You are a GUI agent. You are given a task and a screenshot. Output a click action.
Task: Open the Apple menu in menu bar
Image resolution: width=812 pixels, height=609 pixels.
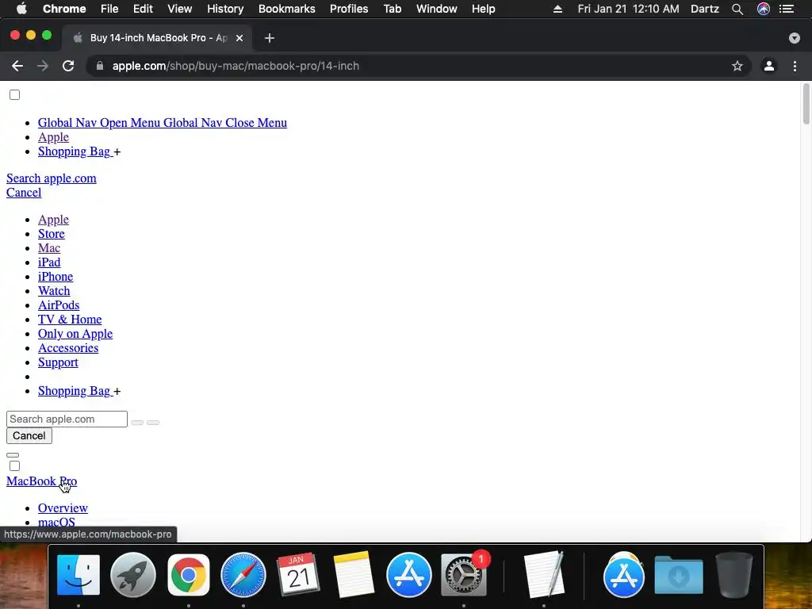(x=21, y=9)
